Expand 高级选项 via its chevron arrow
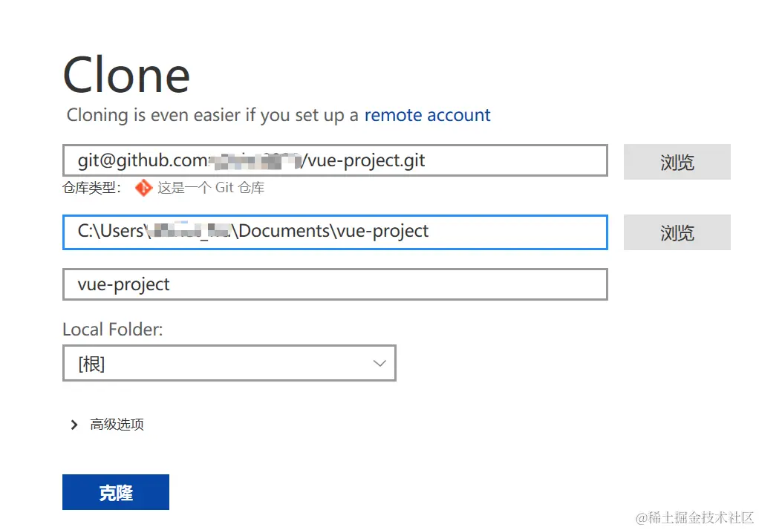The image size is (759, 530). pyautogui.click(x=74, y=425)
